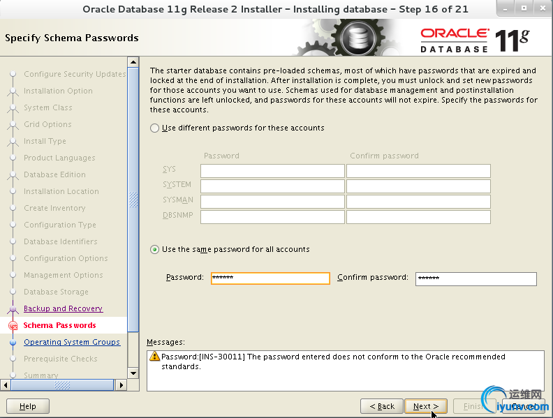Click the SYSMAN confirm password field
Image resolution: width=553 pixels, height=418 pixels.
click(418, 202)
